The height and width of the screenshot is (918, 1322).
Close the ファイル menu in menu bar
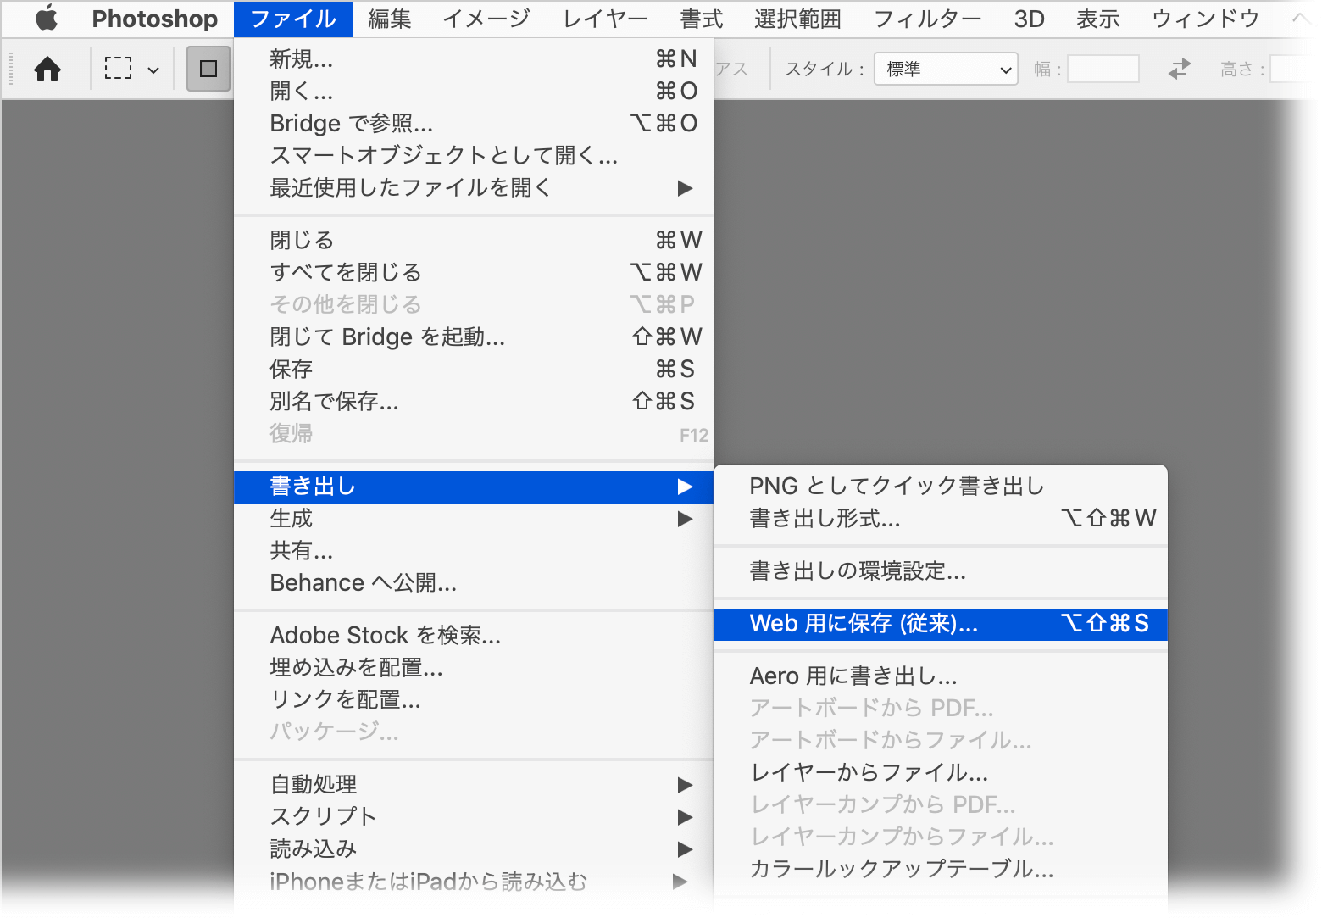[x=293, y=19]
